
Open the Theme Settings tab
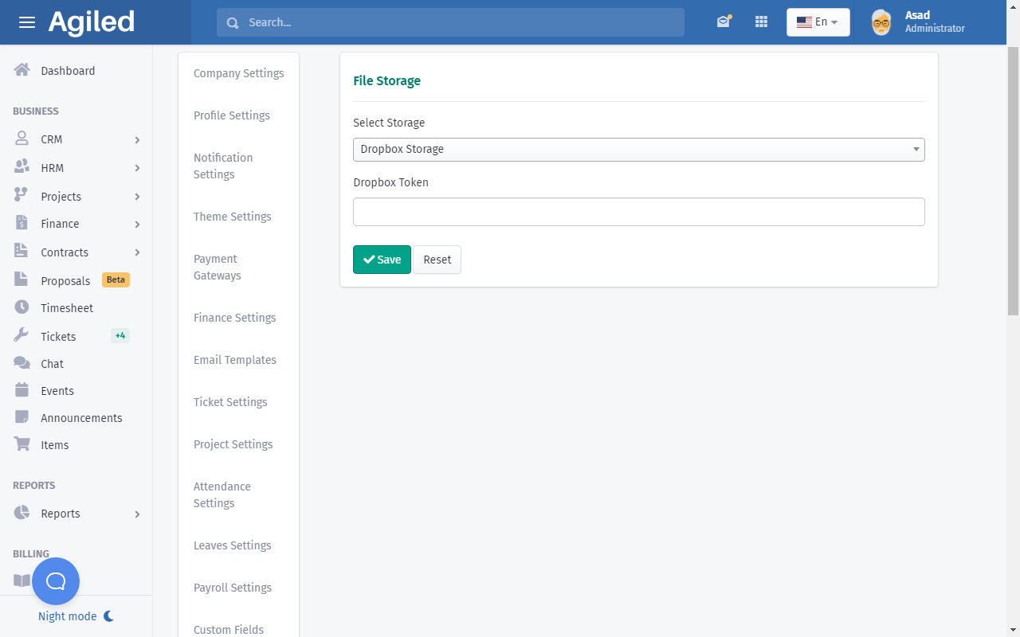click(233, 217)
